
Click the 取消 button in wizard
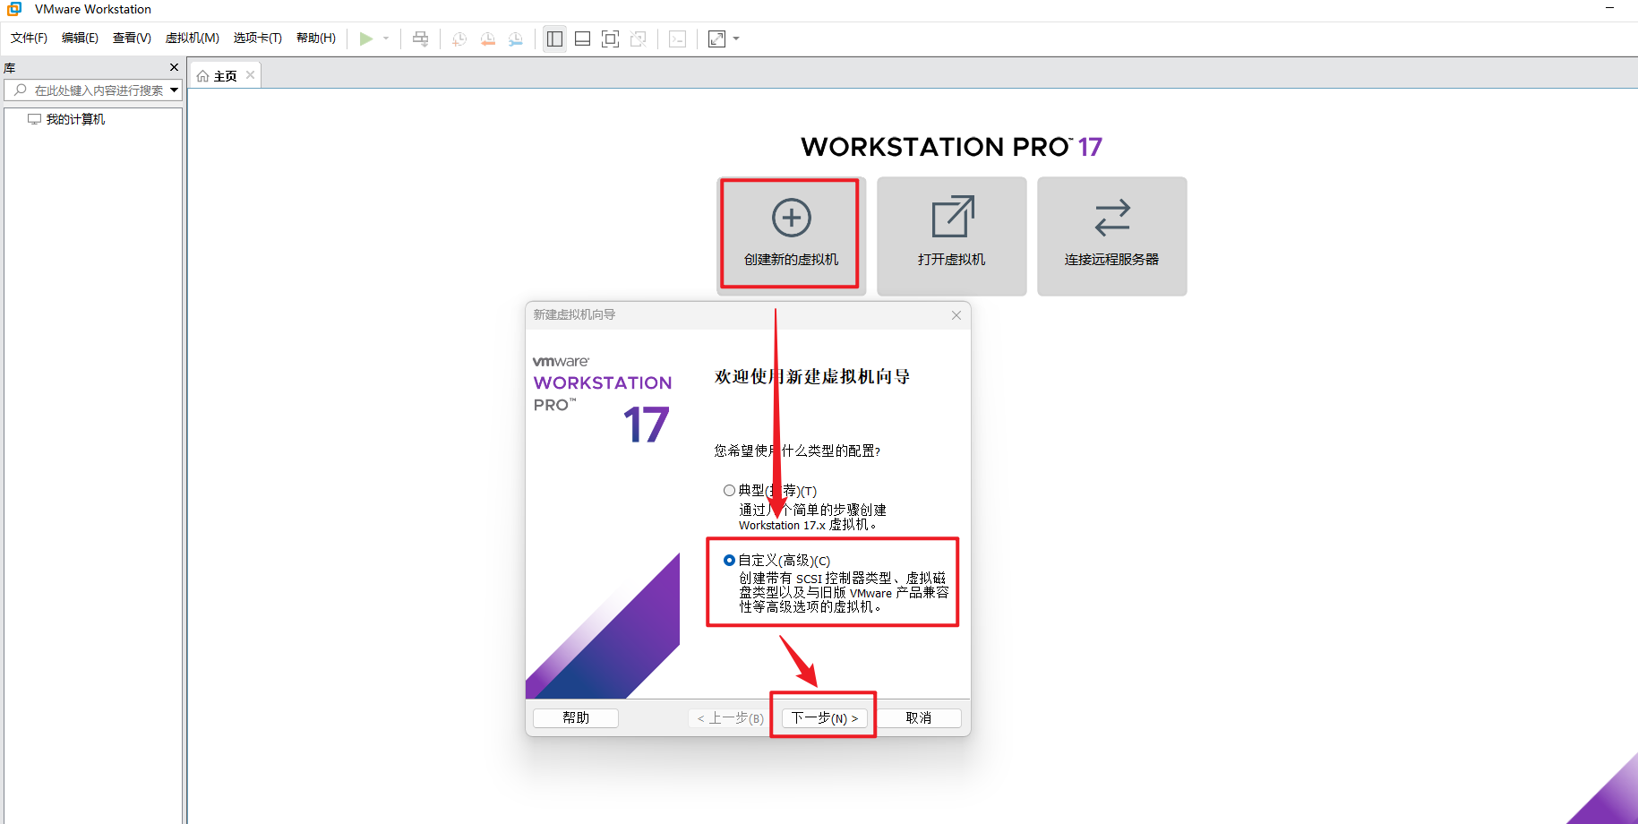click(919, 717)
